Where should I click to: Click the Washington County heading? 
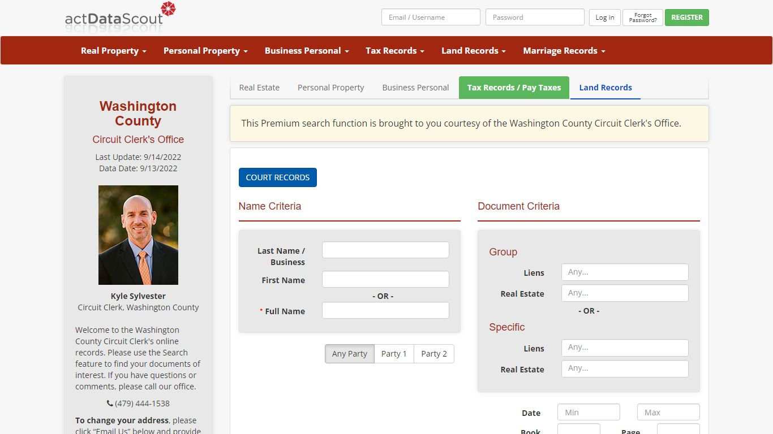tap(138, 114)
